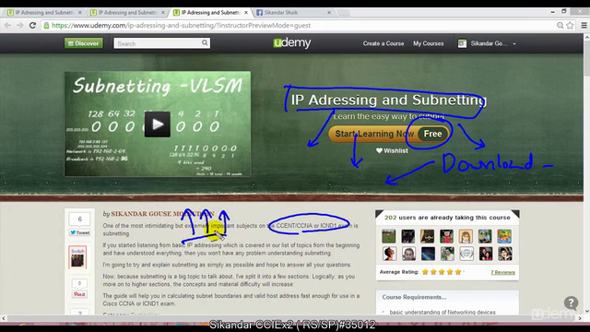Click the search magnifier in Udemy search box

point(205,43)
